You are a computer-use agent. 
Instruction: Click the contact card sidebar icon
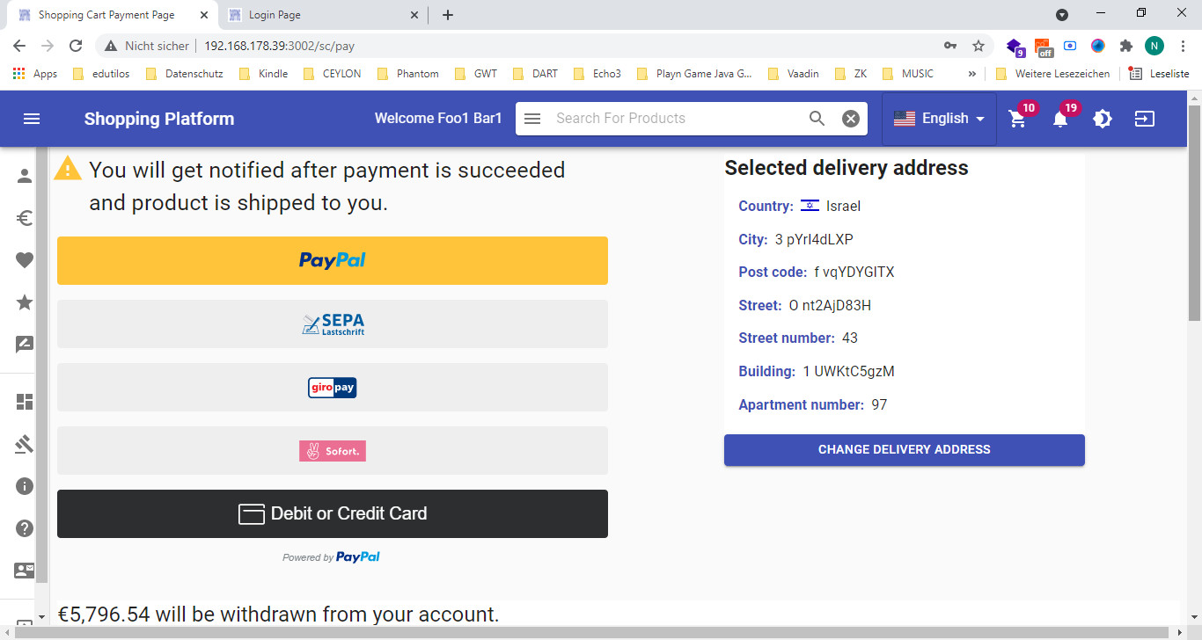[25, 571]
